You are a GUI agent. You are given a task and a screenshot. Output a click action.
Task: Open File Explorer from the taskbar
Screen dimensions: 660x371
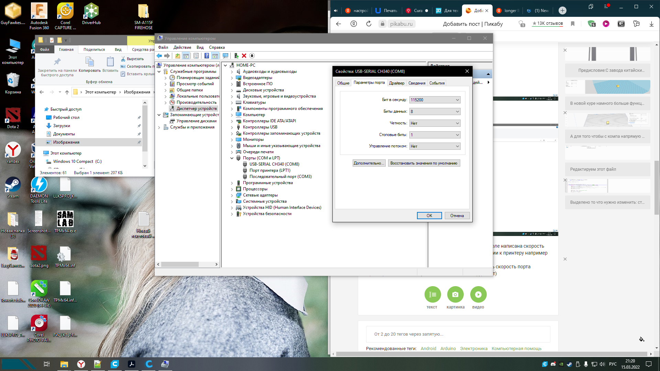pos(64,364)
